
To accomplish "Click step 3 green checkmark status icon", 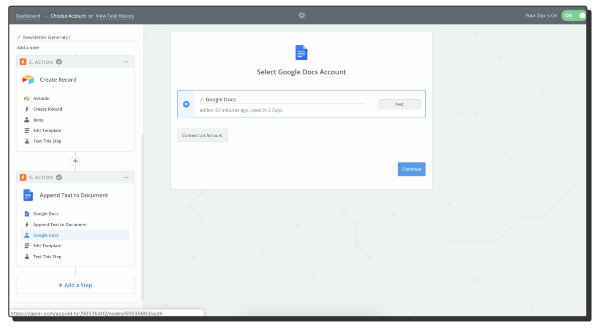I will (59, 177).
